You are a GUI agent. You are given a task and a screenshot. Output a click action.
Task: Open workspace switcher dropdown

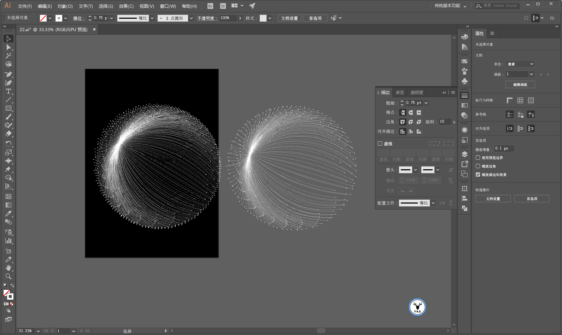(x=451, y=6)
